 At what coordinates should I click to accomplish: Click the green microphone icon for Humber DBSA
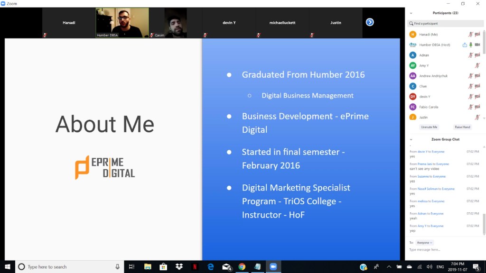471,45
